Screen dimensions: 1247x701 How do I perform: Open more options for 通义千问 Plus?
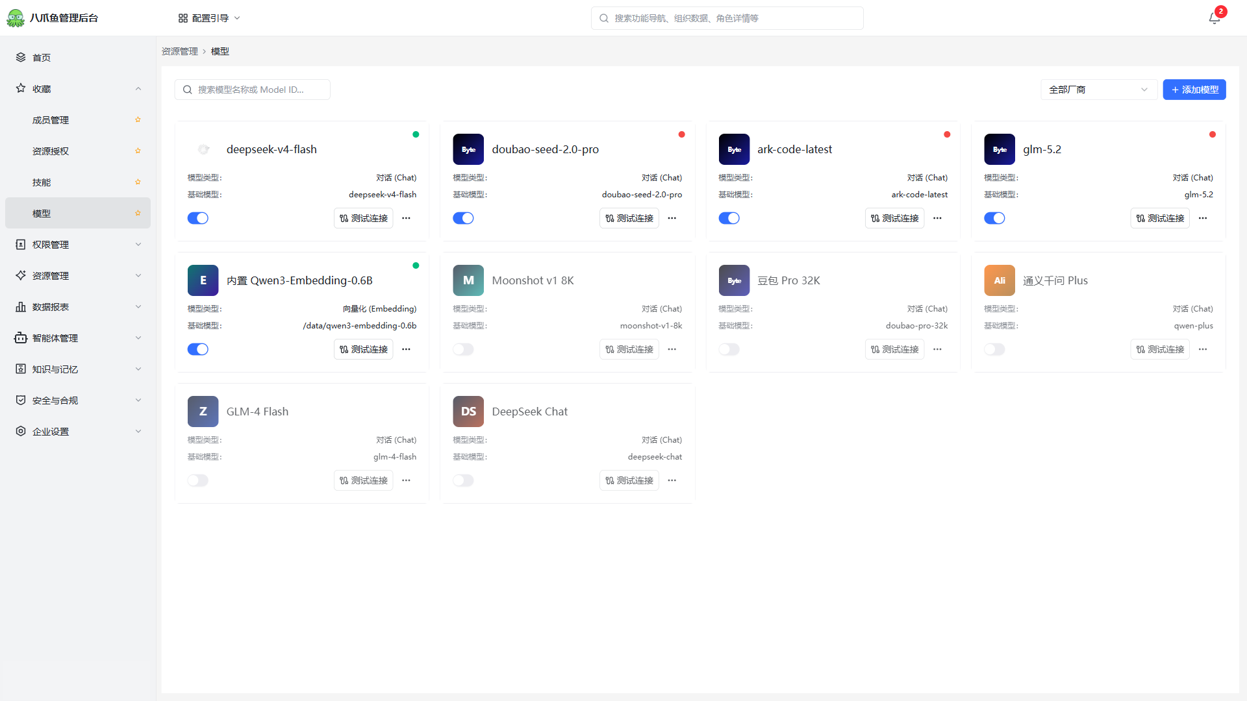pyautogui.click(x=1203, y=349)
